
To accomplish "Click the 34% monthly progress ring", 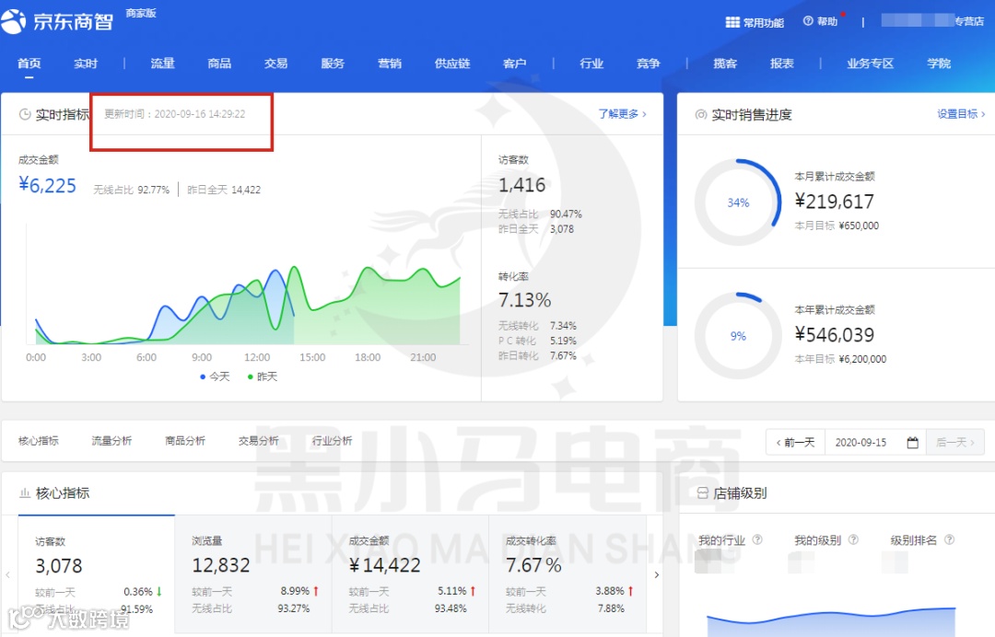I will [738, 203].
